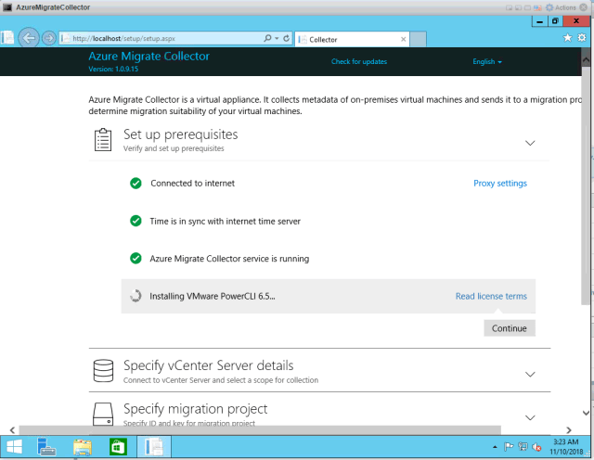Open the English language dropdown
The width and height of the screenshot is (594, 460).
(487, 62)
